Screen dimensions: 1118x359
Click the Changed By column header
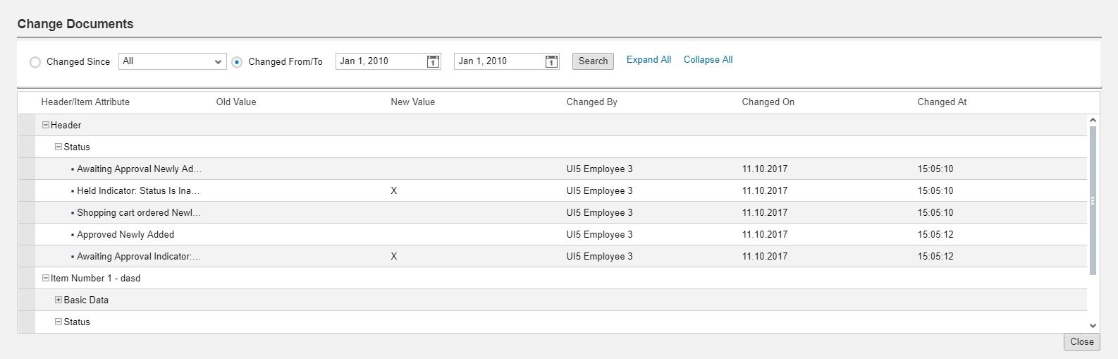(x=591, y=102)
